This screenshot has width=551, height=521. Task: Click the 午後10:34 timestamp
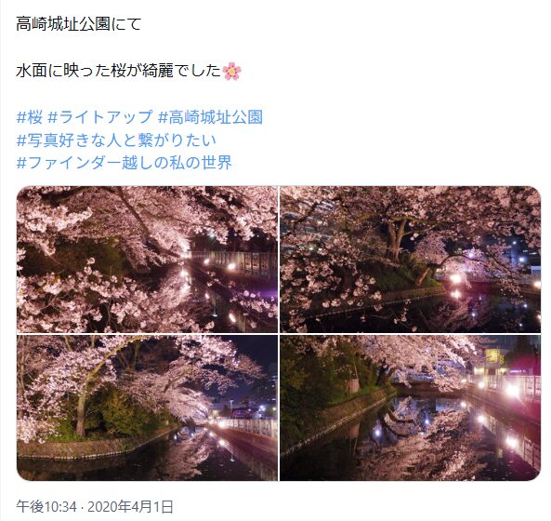[46, 507]
